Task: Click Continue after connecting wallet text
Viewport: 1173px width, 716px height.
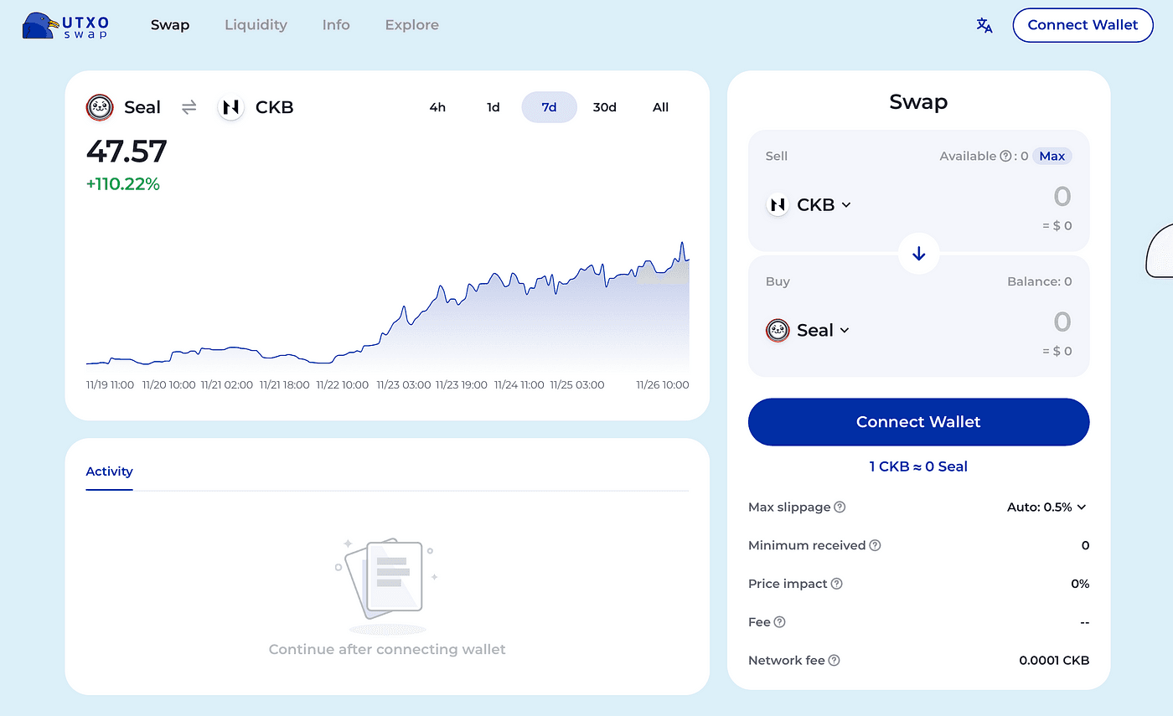Action: pyautogui.click(x=387, y=649)
